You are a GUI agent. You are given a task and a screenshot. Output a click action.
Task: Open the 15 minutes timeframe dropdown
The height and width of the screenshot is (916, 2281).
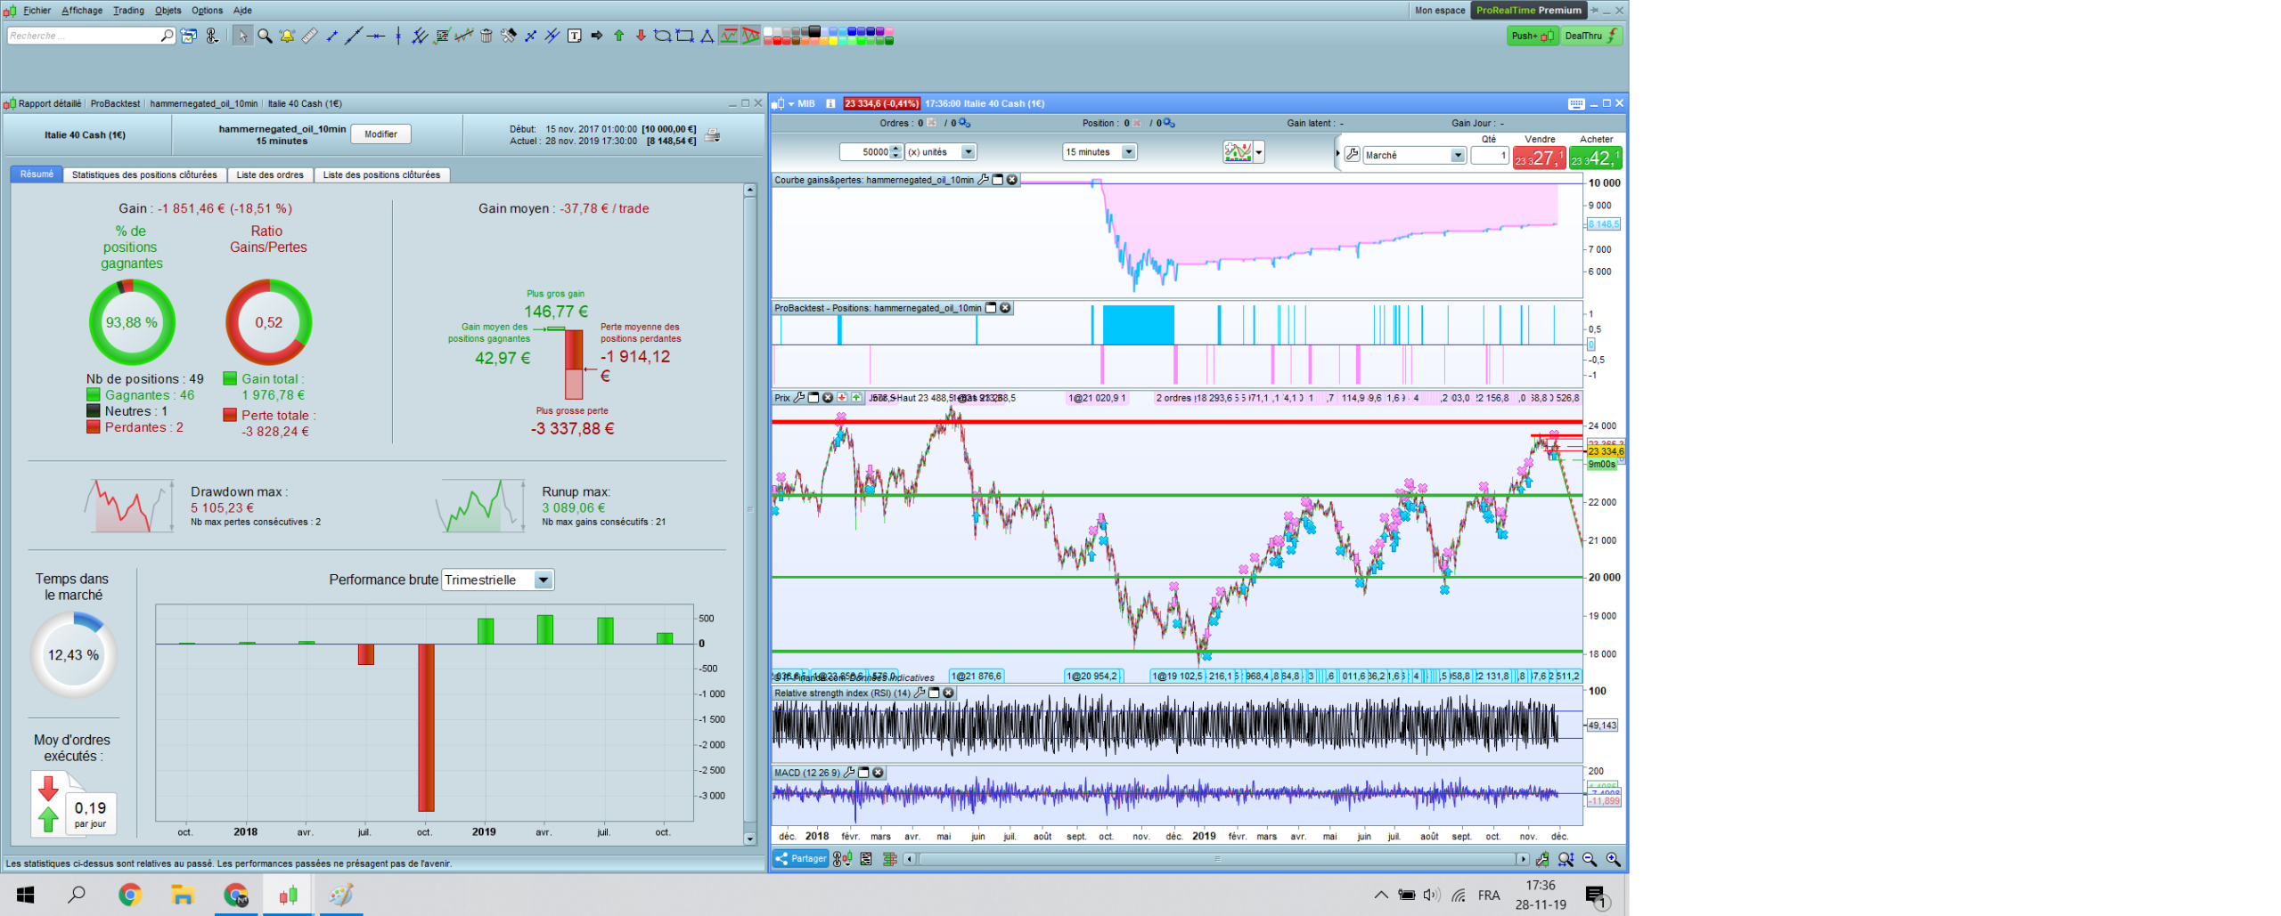tap(1128, 152)
